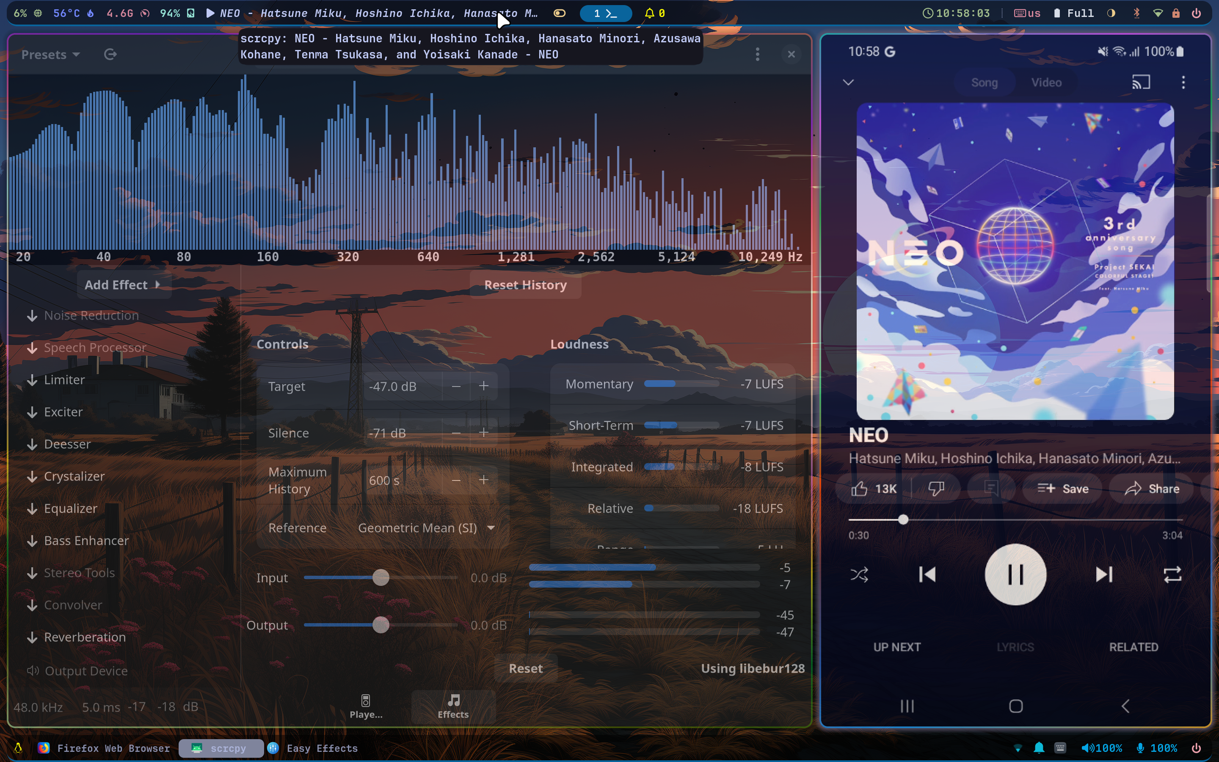Viewport: 1219px width, 762px height.
Task: Click the Share button
Action: (x=1152, y=489)
